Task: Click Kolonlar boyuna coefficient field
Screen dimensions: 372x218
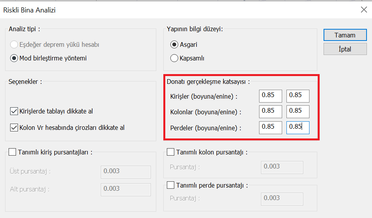Action: click(x=270, y=112)
